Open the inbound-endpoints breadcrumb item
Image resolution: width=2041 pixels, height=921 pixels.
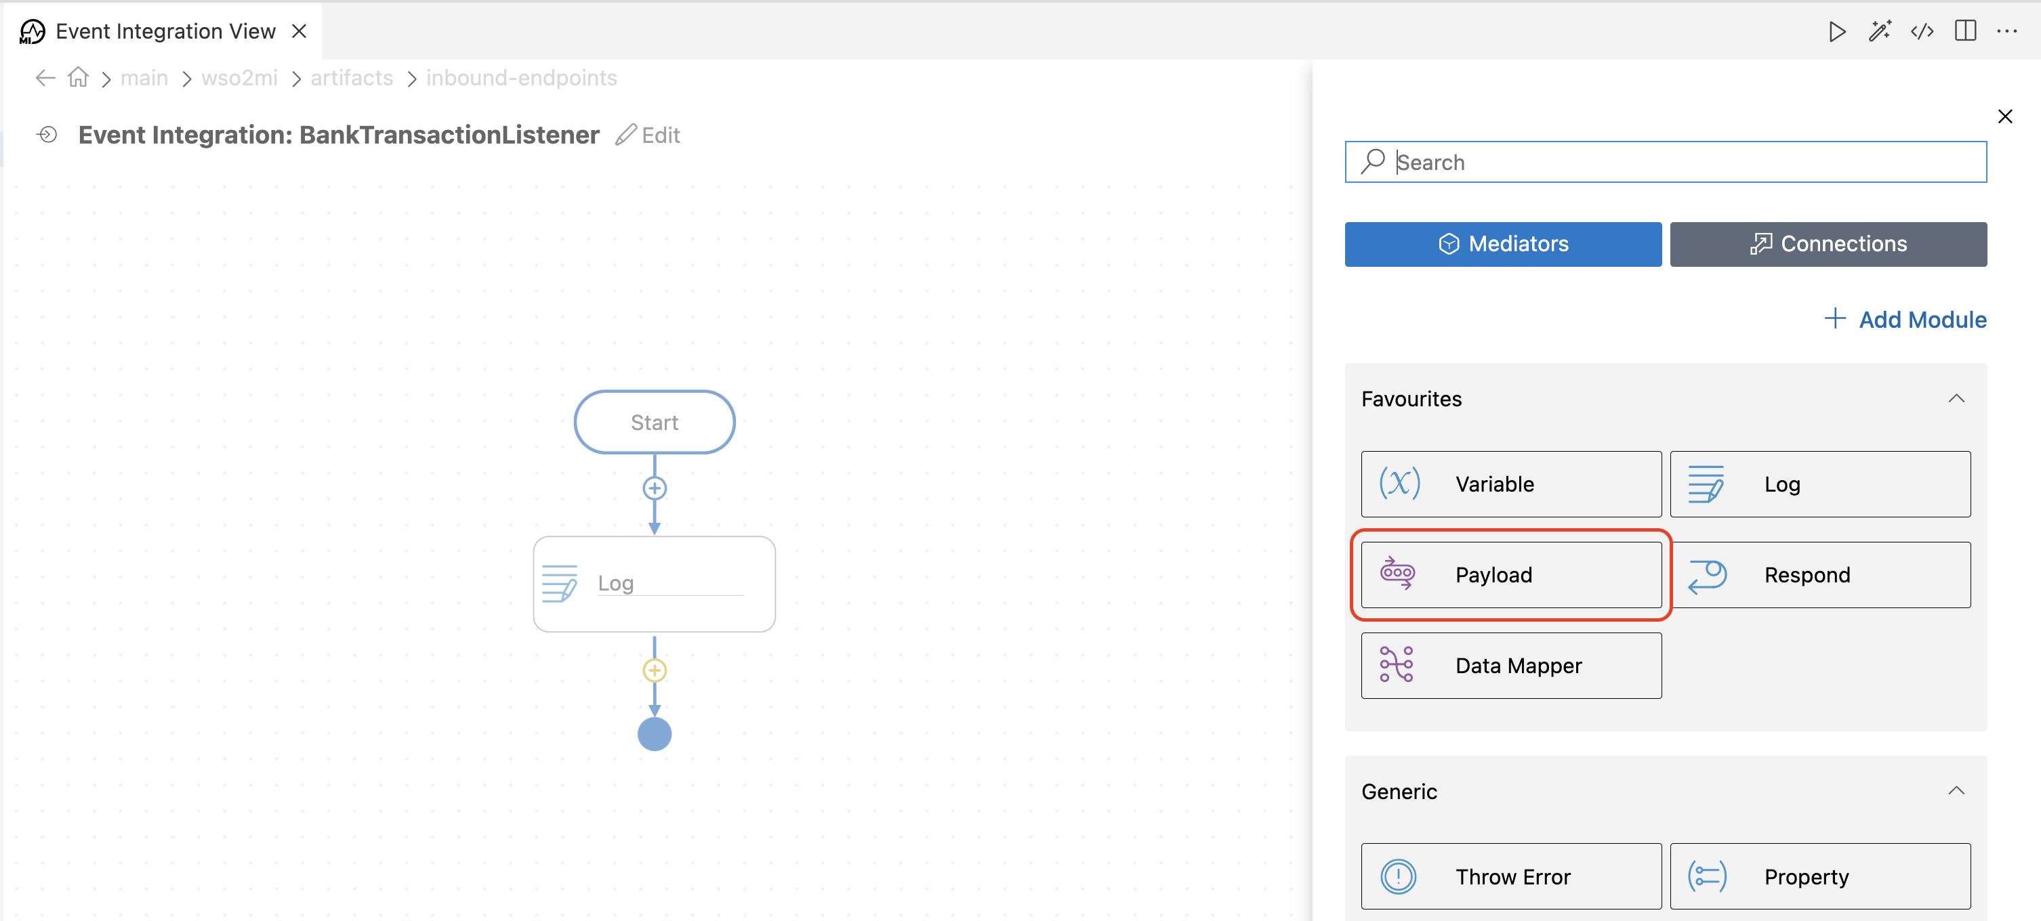point(521,78)
